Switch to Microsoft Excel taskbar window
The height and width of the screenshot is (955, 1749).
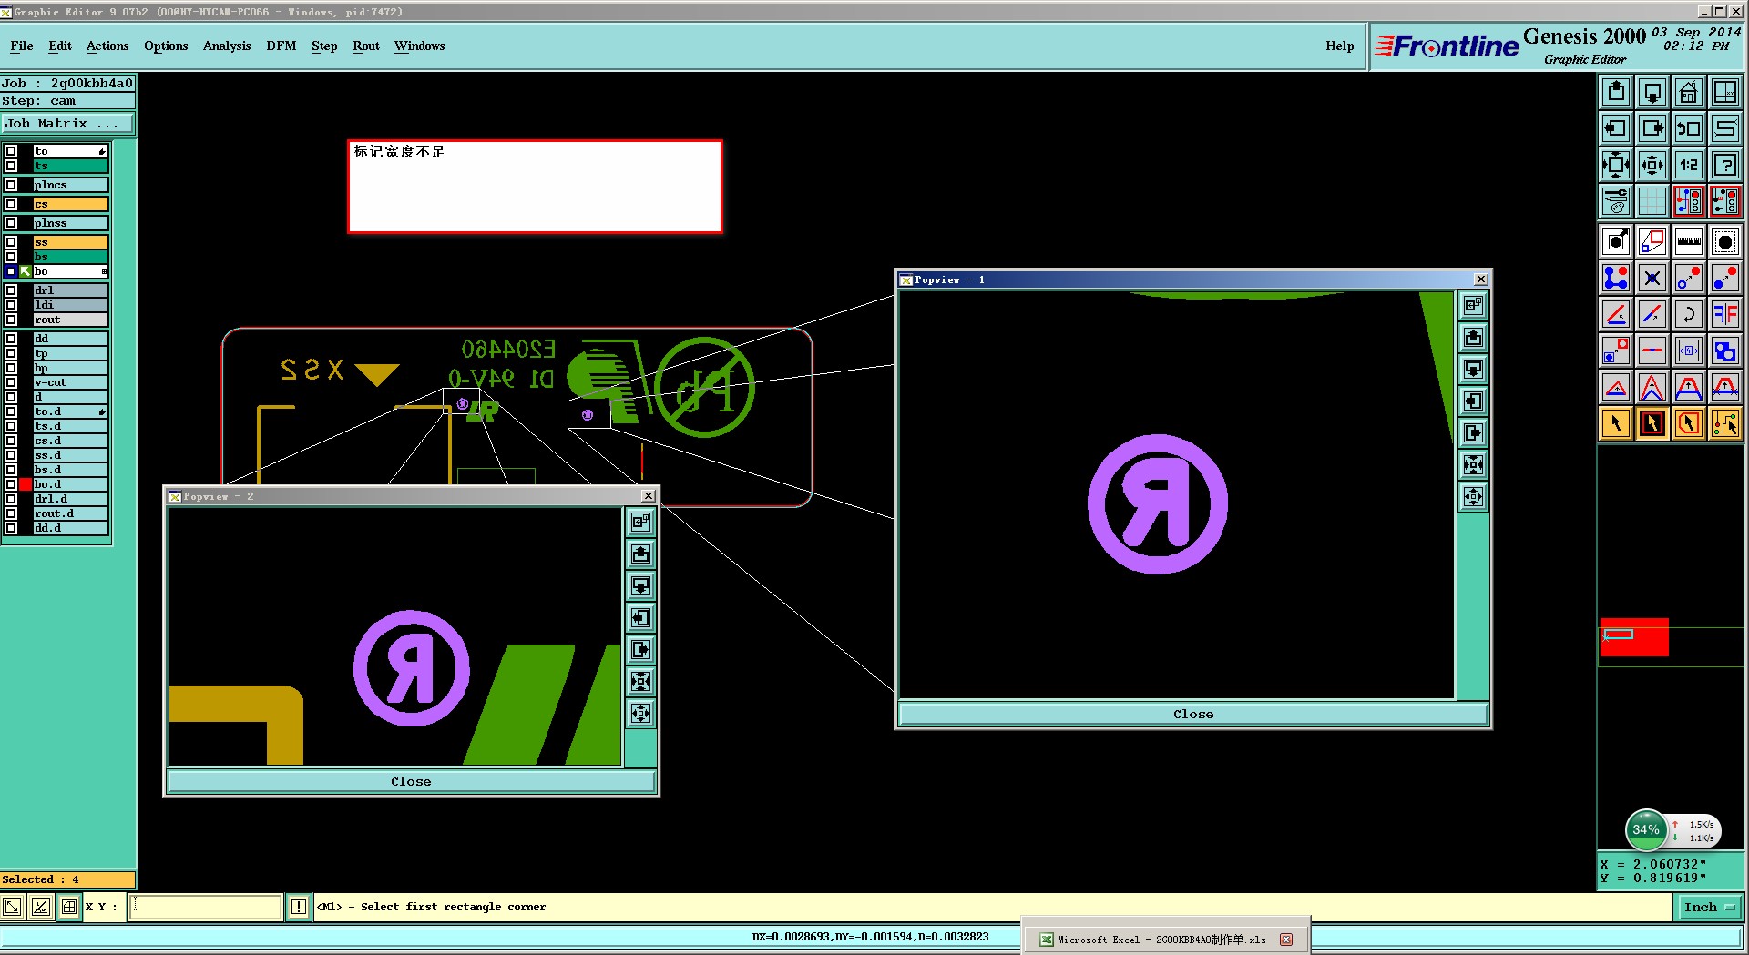click(x=1165, y=940)
